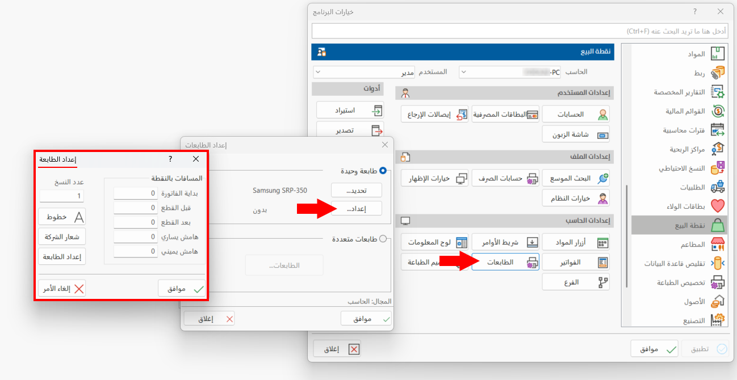Select the طابعة وحيدة radio button
Viewport: 737px width, 380px height.
(x=383, y=170)
